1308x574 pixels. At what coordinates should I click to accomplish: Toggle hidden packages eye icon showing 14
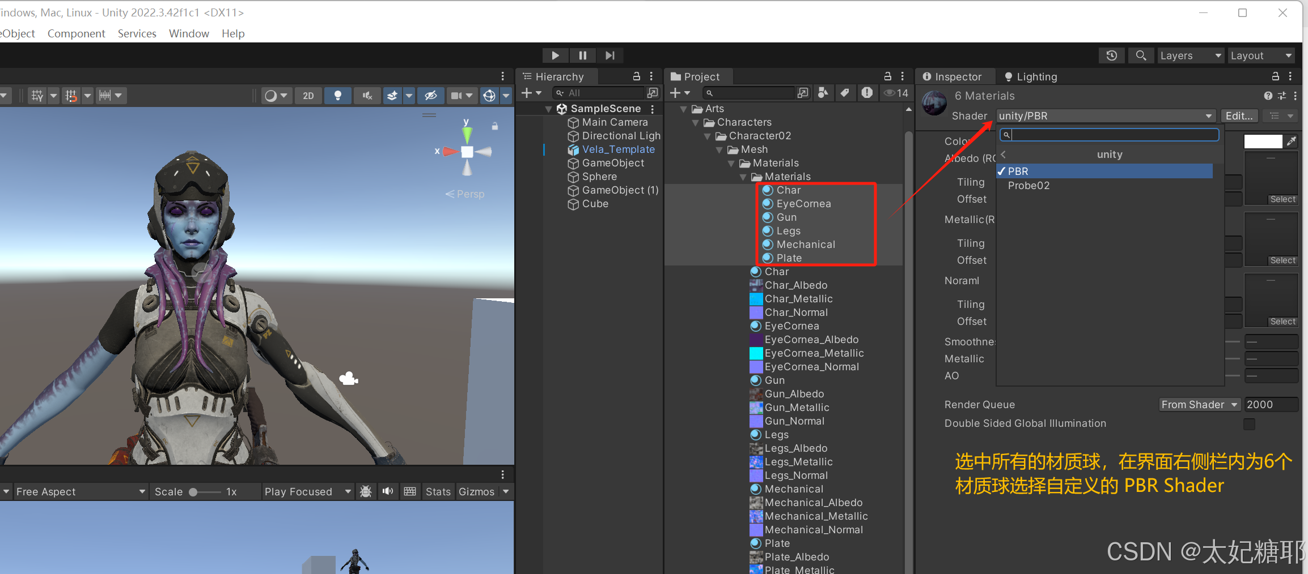[x=896, y=93]
